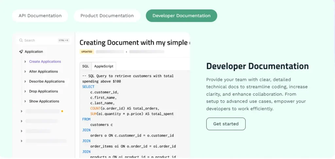Click the FROM keyword in code
The image size is (335, 159).
point(86,119)
